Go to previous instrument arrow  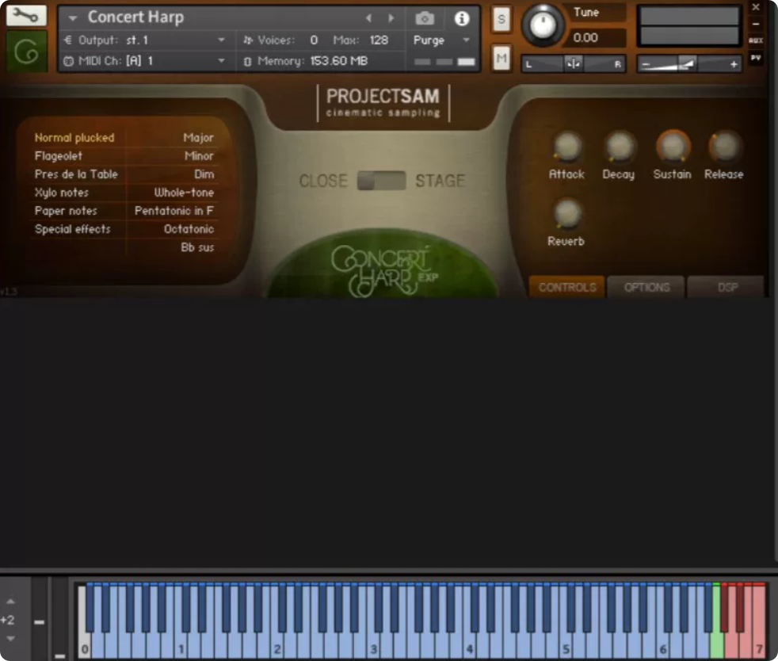pos(368,18)
